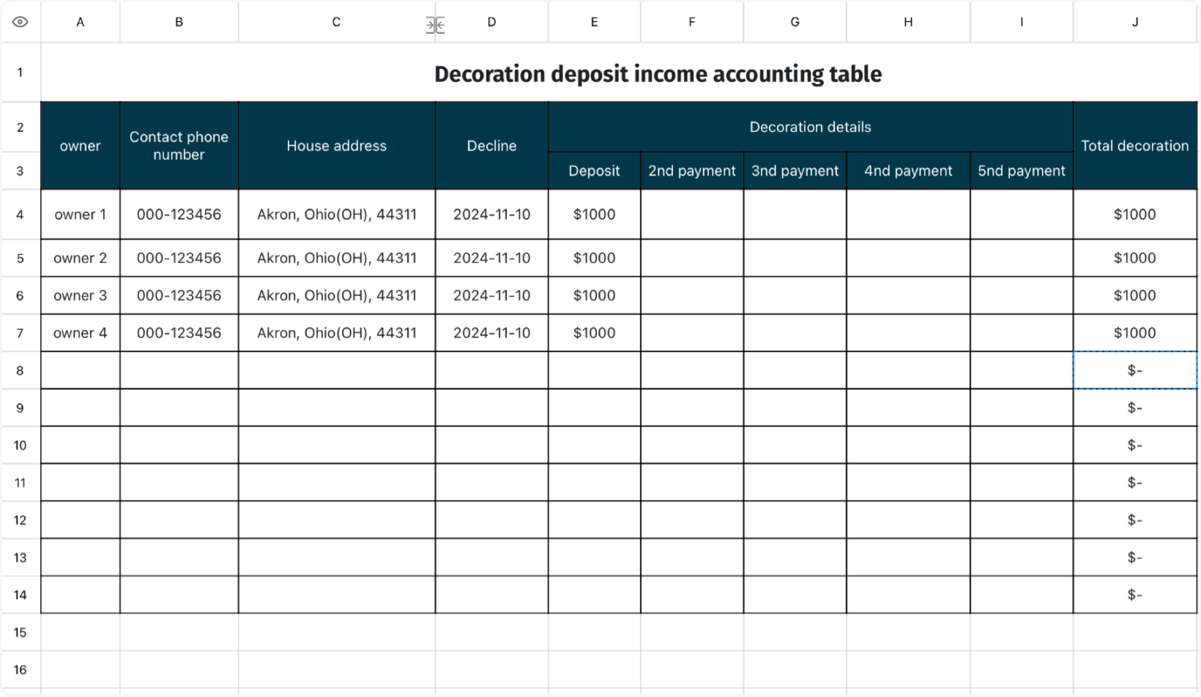
Task: Click the 'Deposit' subheader cell
Action: coord(594,171)
